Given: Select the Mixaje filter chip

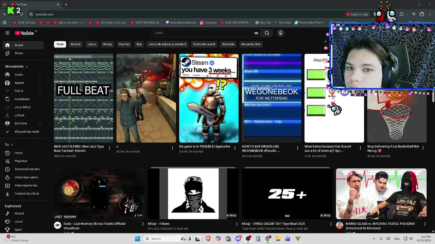Looking at the screenshot, I should [x=107, y=44].
